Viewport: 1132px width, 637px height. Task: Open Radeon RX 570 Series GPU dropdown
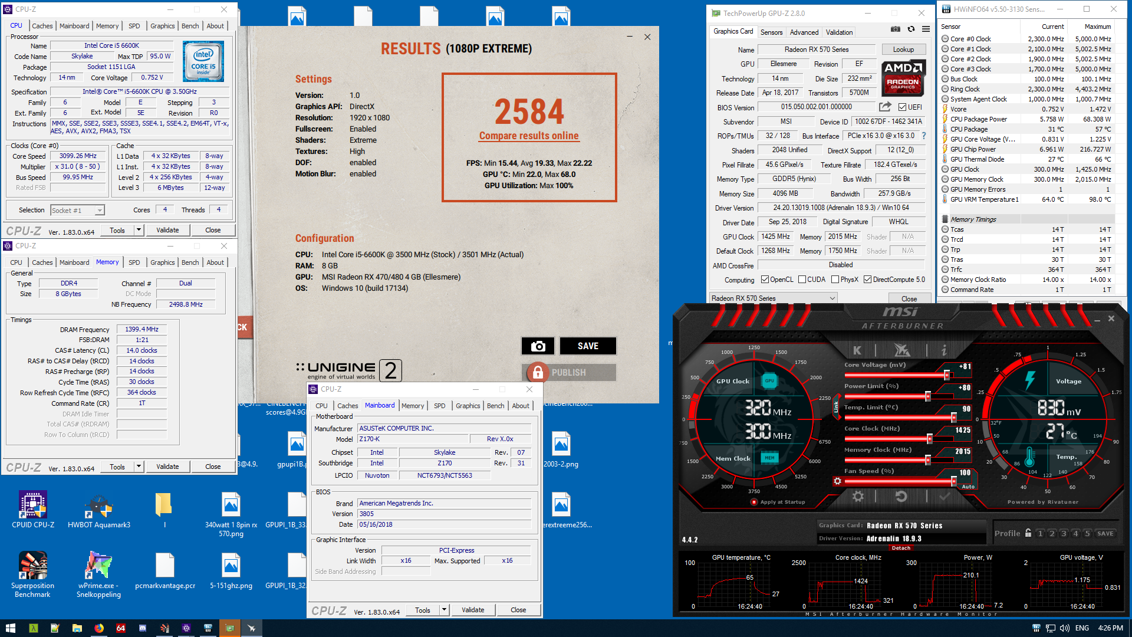point(773,298)
